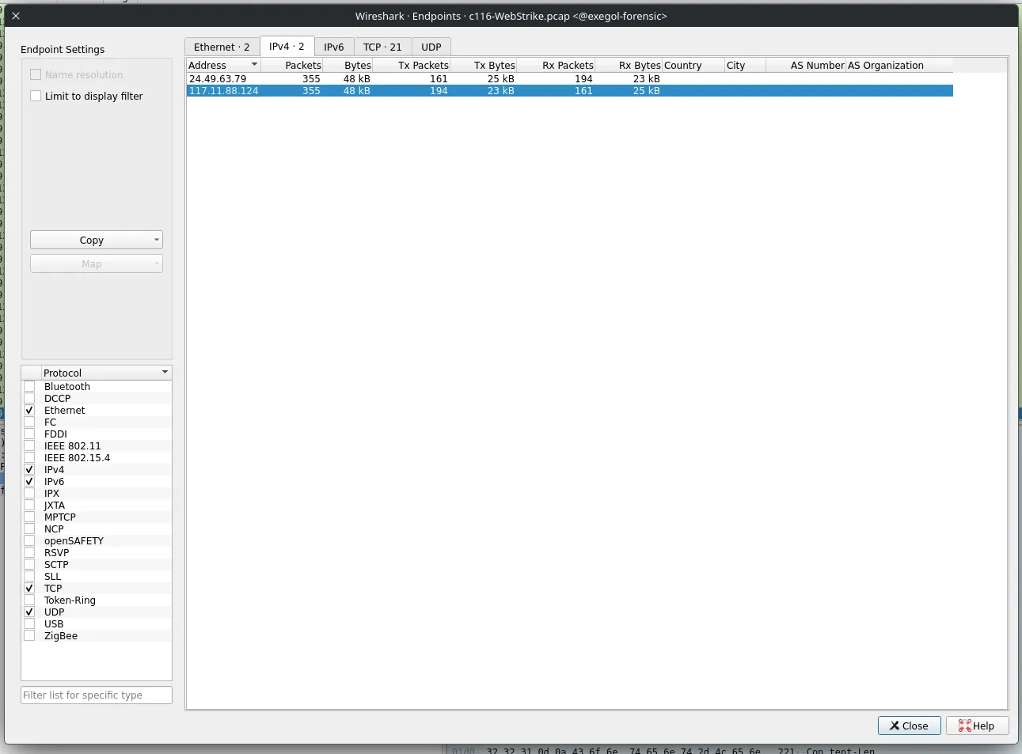Enable the DCCP protocol checkbox
This screenshot has width=1022, height=754.
point(29,399)
